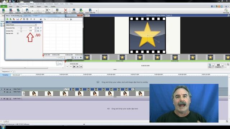The image size is (230, 129).
Task: Add a new sequence with plus tab
Action: coord(14,72)
